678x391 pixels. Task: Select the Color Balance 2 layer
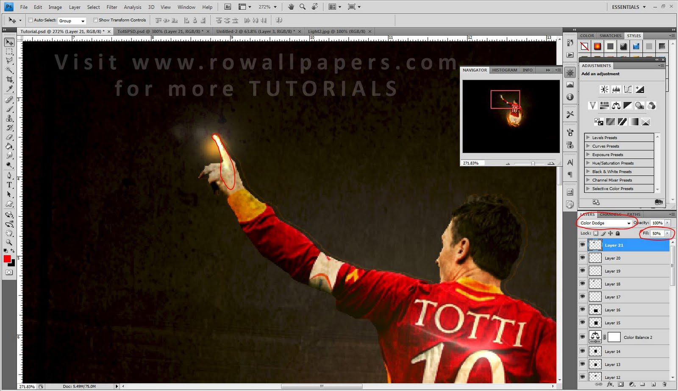[x=624, y=337]
